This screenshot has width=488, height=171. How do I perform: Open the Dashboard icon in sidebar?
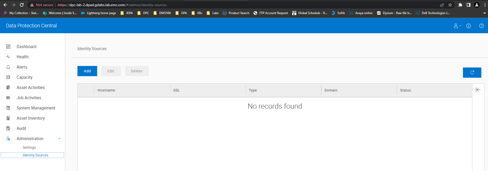(x=8, y=47)
